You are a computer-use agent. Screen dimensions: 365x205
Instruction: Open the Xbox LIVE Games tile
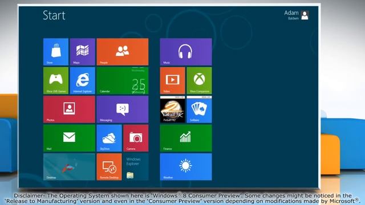click(x=56, y=81)
